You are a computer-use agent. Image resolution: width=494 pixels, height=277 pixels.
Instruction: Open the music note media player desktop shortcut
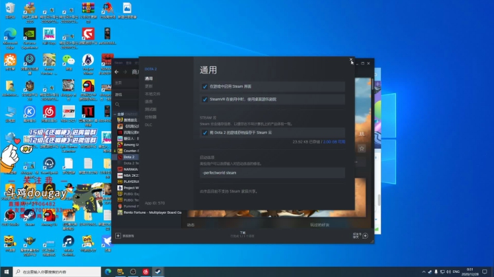pos(69,246)
